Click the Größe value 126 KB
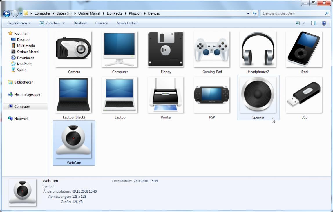The width and height of the screenshot is (333, 212). pos(77,202)
